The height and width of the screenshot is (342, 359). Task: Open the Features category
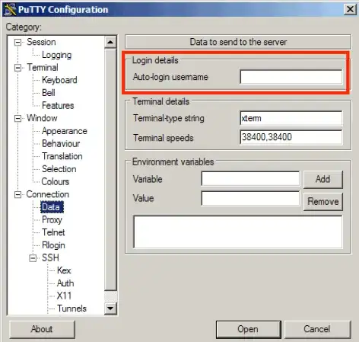[58, 105]
